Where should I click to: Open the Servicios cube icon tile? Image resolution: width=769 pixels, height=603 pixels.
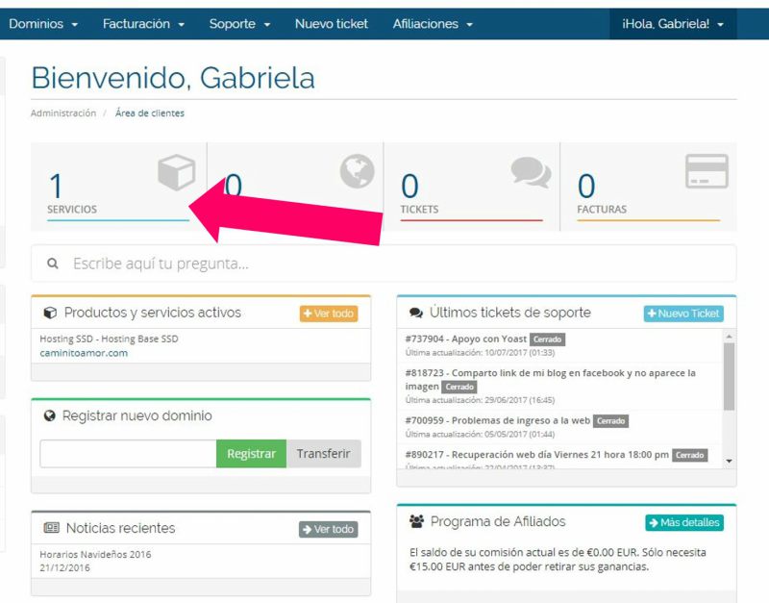[x=177, y=172]
